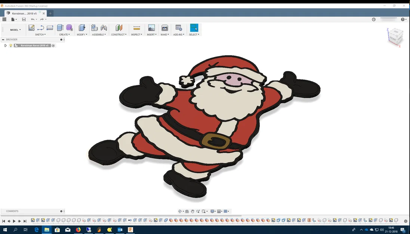
Task: Open the INSERT menu
Action: (x=152, y=34)
